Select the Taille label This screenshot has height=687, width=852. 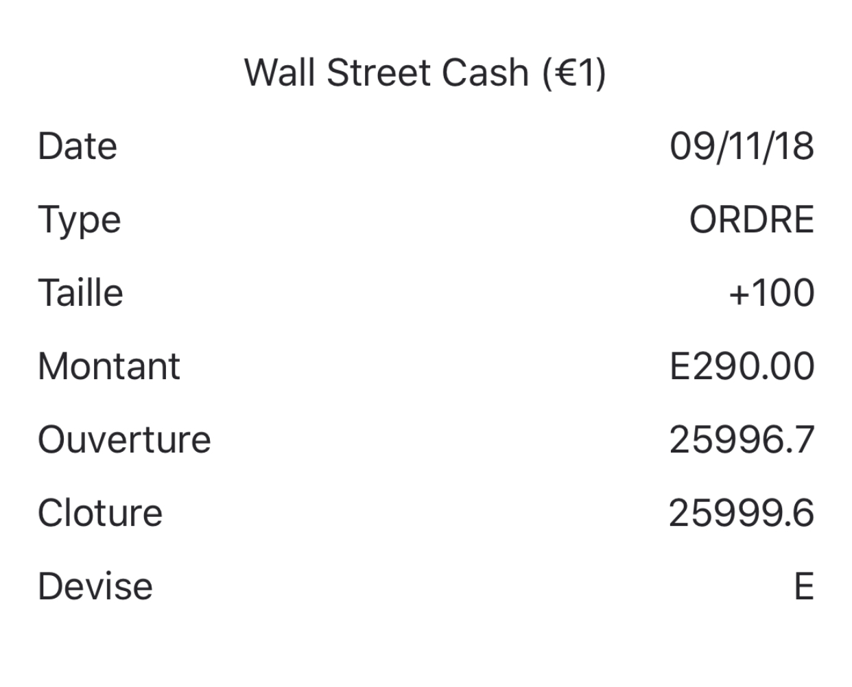[80, 293]
